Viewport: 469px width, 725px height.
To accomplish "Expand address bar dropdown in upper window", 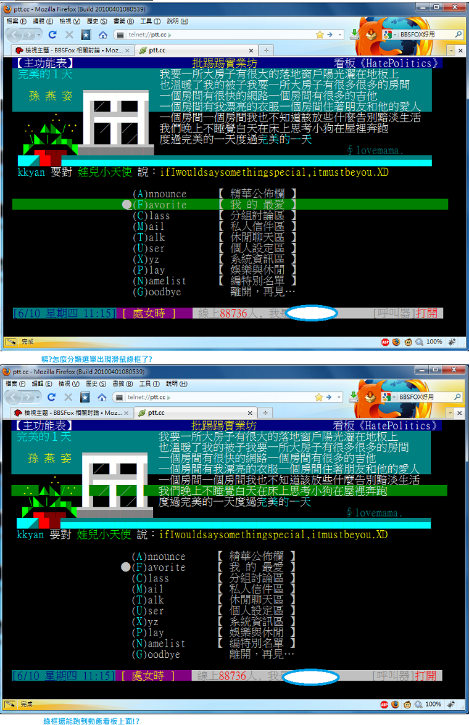I will pyautogui.click(x=340, y=35).
